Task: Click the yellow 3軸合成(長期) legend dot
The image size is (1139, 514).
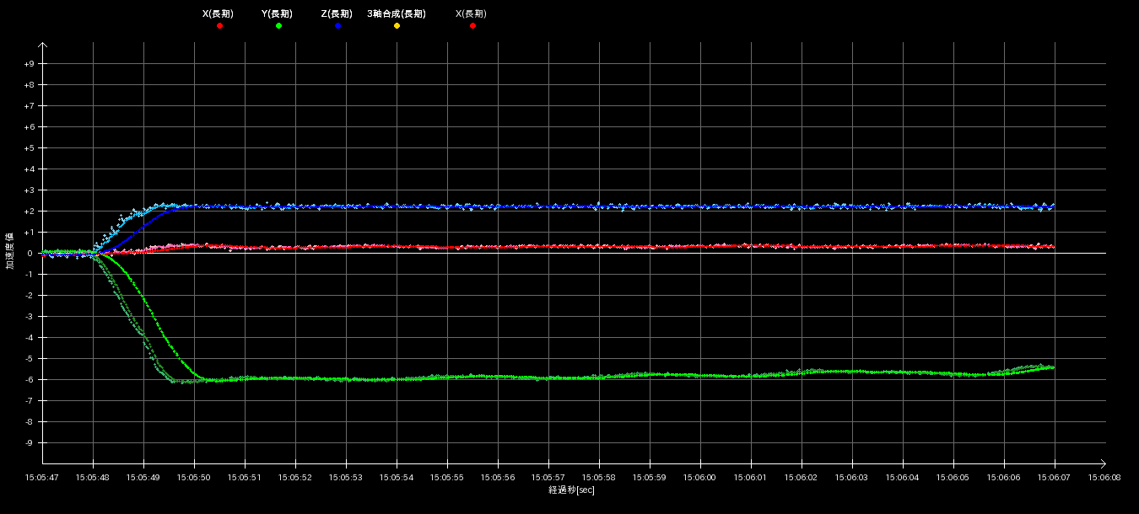Action: point(397,26)
